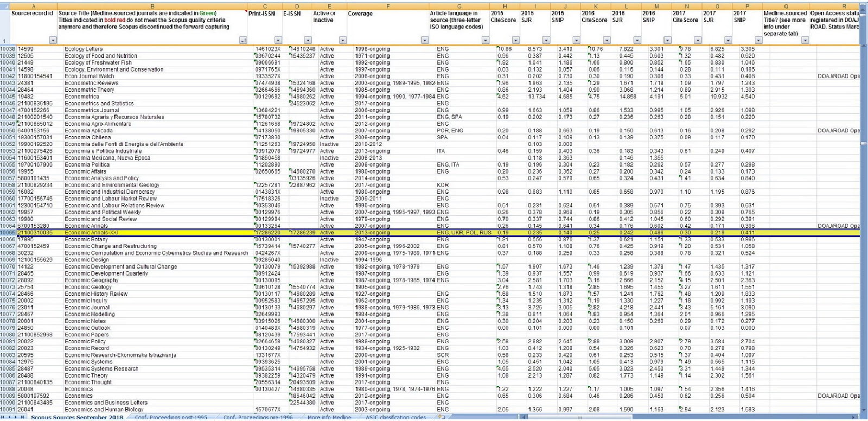
Task: Select column B header
Action: coord(152,7)
